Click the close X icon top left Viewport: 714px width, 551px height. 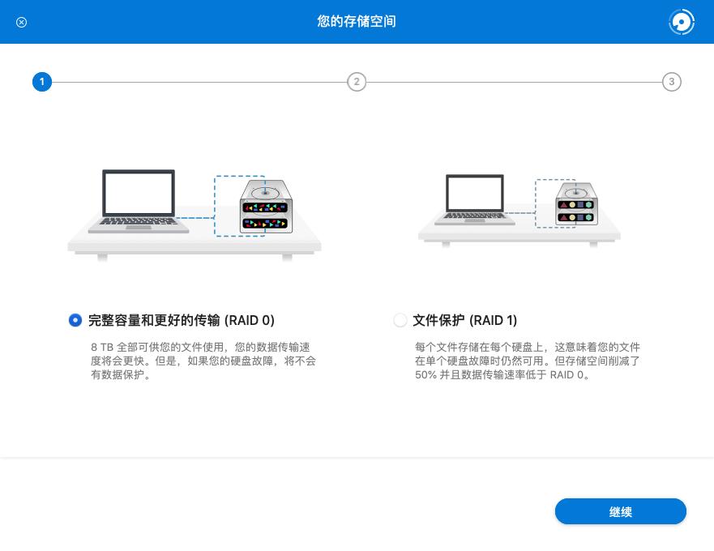[x=21, y=22]
